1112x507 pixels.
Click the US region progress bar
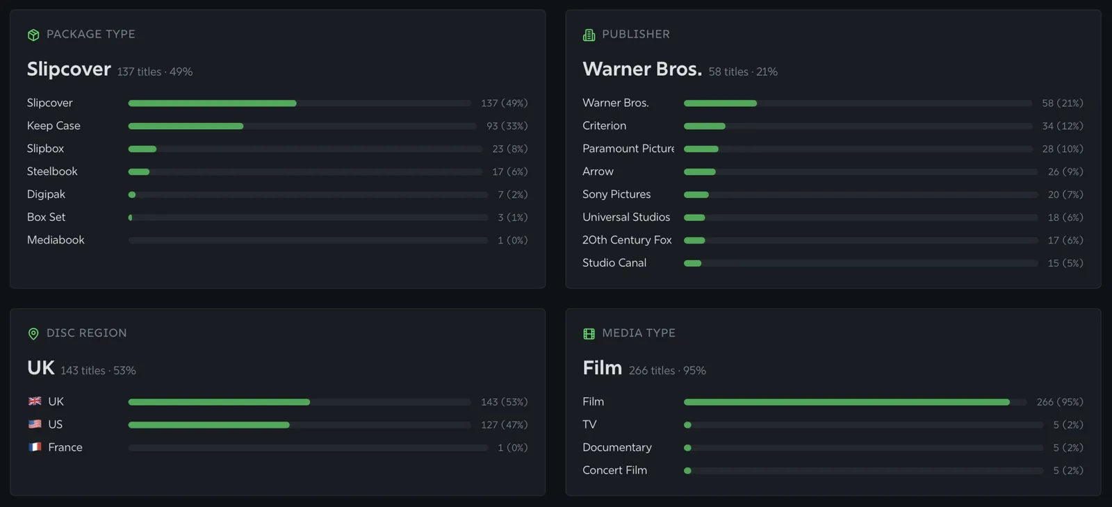point(300,424)
